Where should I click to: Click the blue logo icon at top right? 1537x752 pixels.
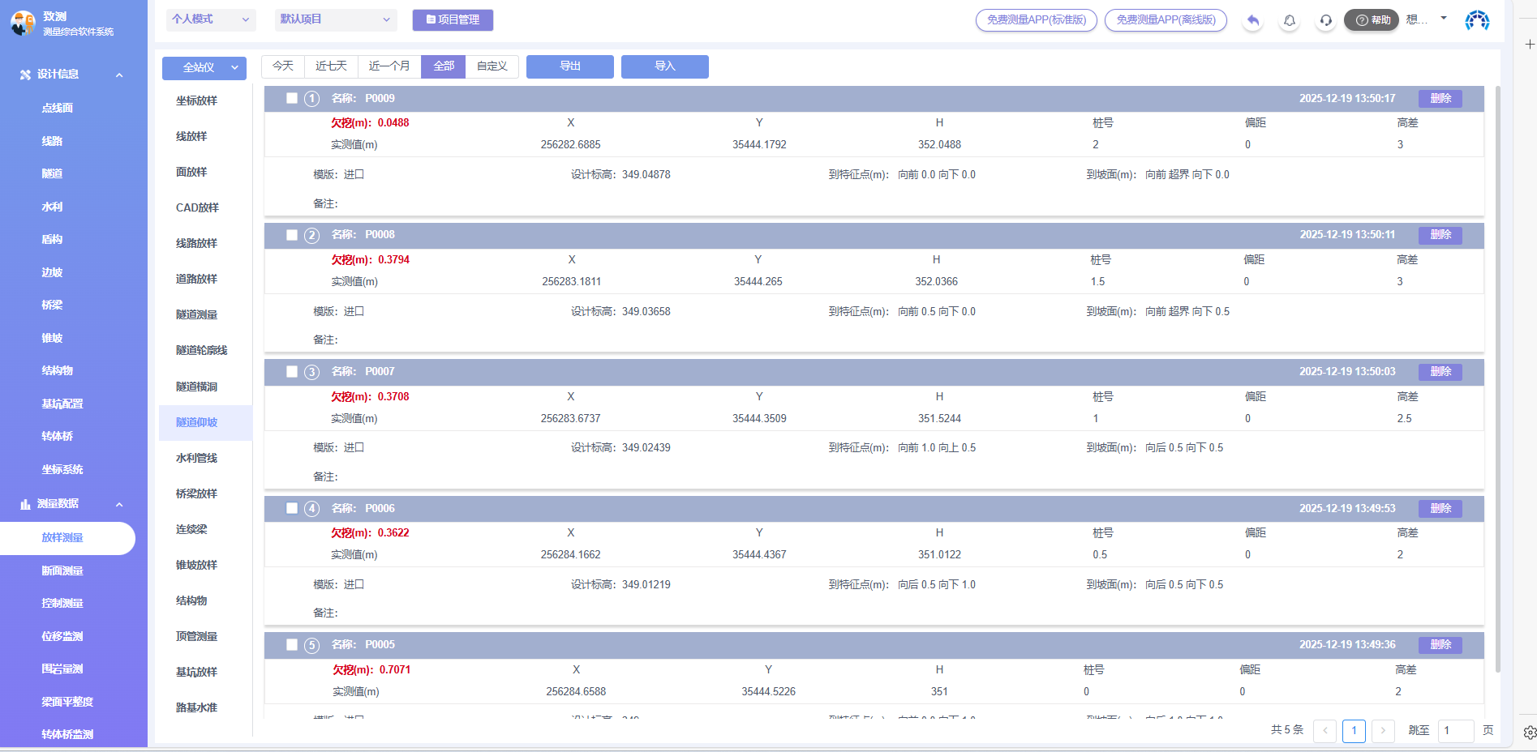click(x=1477, y=20)
